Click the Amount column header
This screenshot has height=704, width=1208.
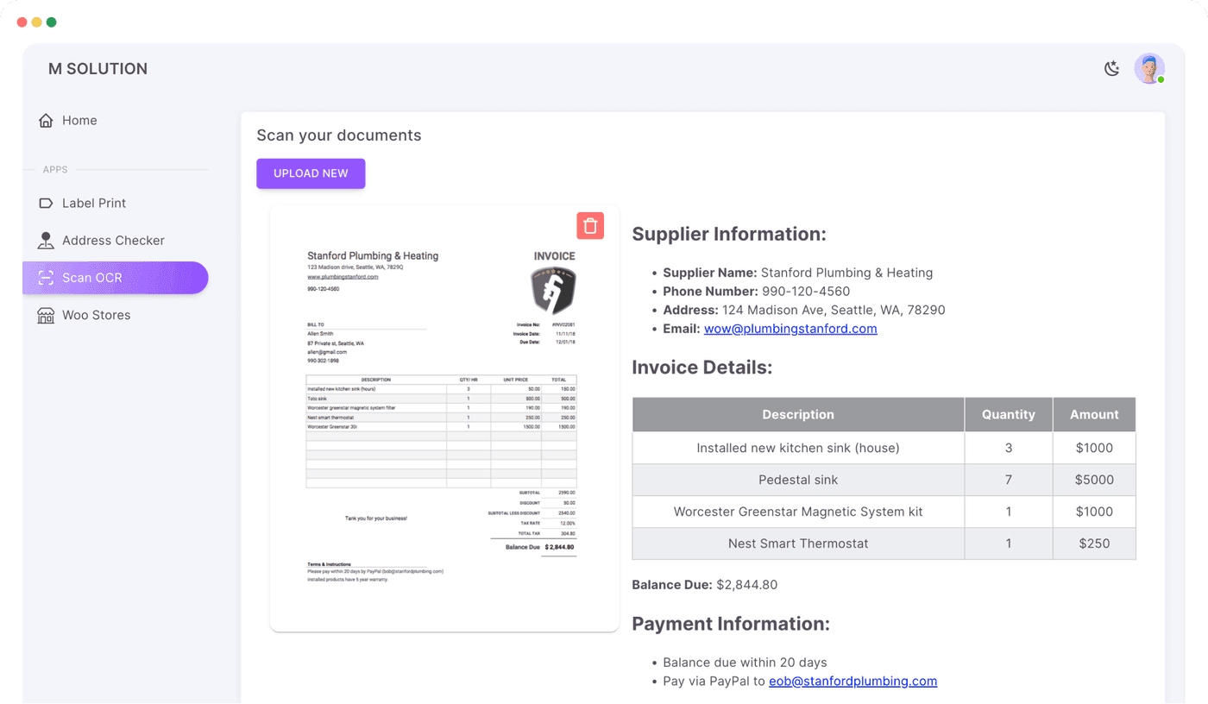click(1094, 415)
